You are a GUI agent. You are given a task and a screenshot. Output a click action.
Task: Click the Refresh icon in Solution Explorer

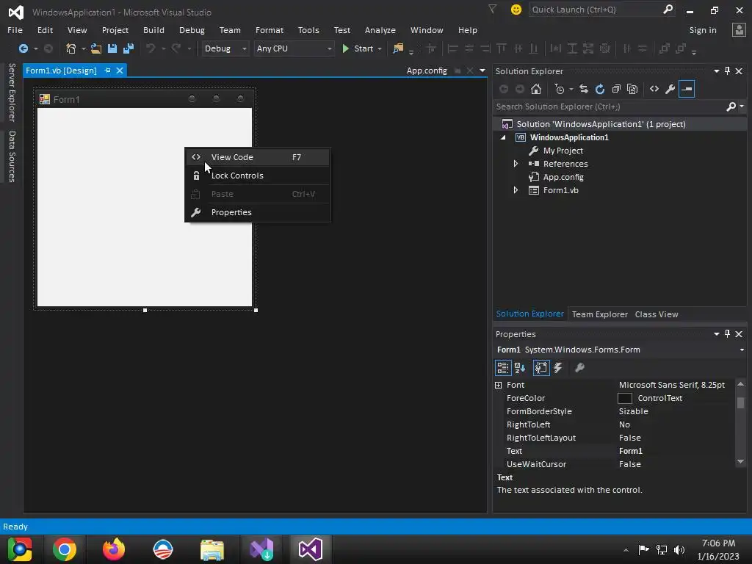click(x=600, y=89)
